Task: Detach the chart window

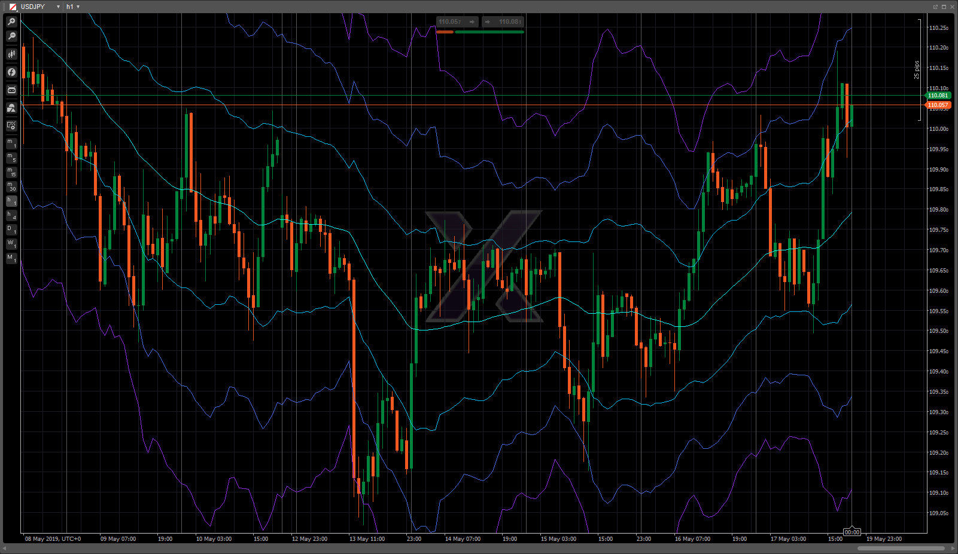Action: 935,7
